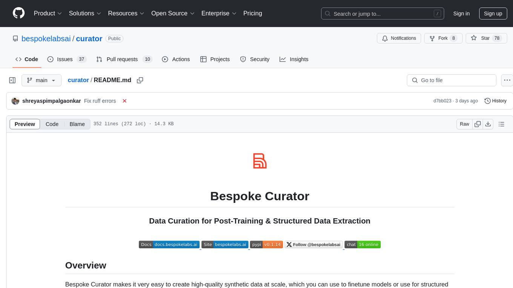This screenshot has width=513, height=288.
Task: Expand the Open Source menu
Action: [x=173, y=13]
